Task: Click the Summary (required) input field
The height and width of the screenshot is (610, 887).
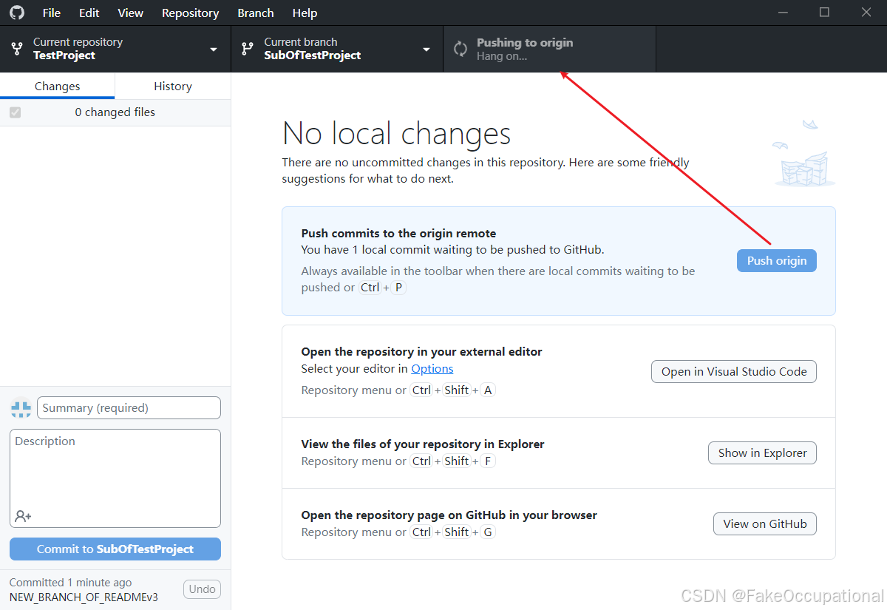Action: click(x=129, y=408)
